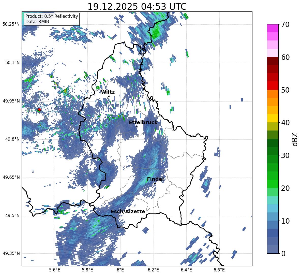Click the 49.95°N latitude tick label

(11, 101)
